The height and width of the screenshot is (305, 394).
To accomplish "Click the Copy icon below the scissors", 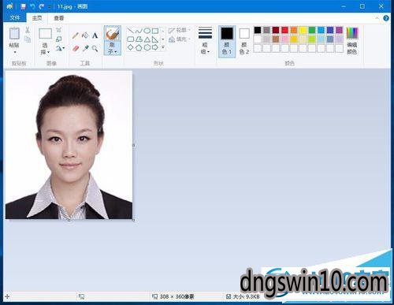I will [28, 39].
